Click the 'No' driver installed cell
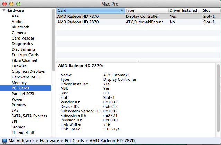221x145 pixels. [x=172, y=22]
